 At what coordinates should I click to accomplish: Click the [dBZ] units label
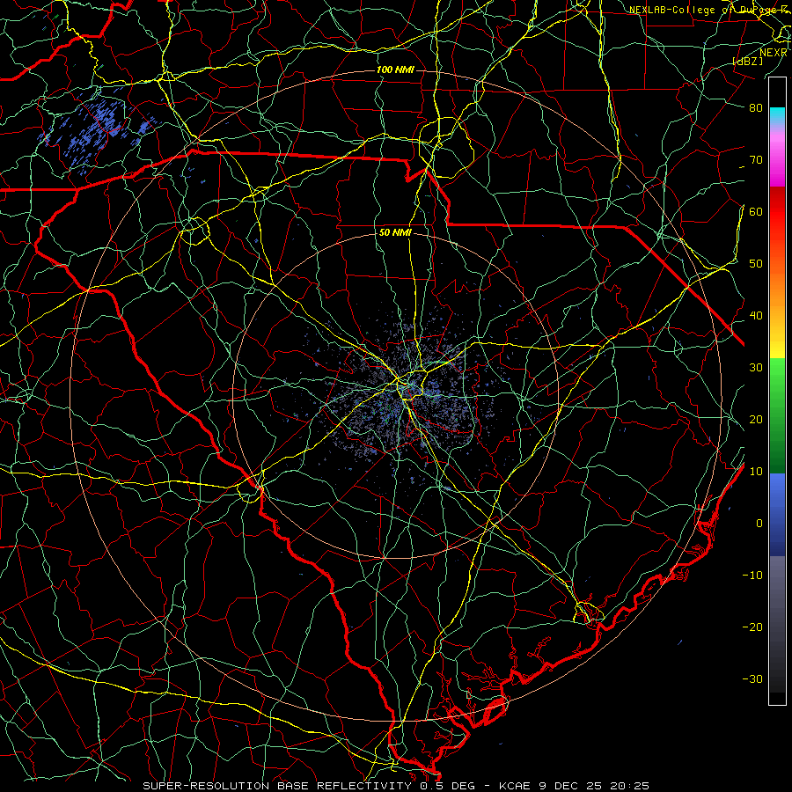pos(747,61)
